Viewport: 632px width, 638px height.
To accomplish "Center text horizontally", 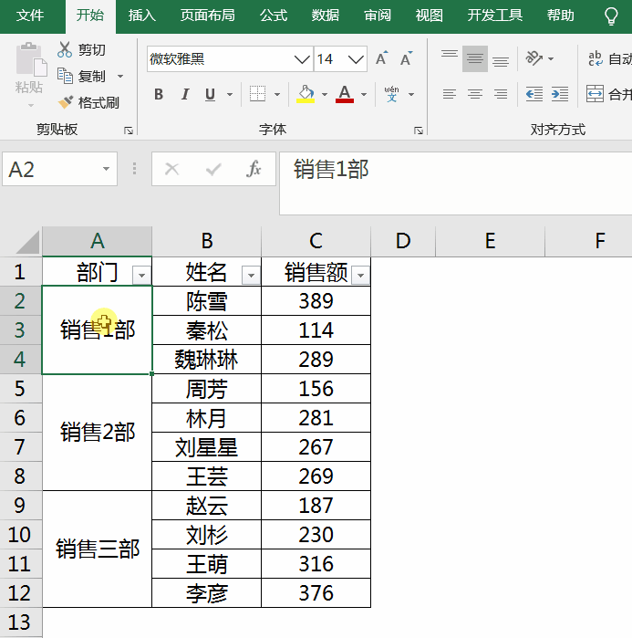I will pyautogui.click(x=475, y=94).
